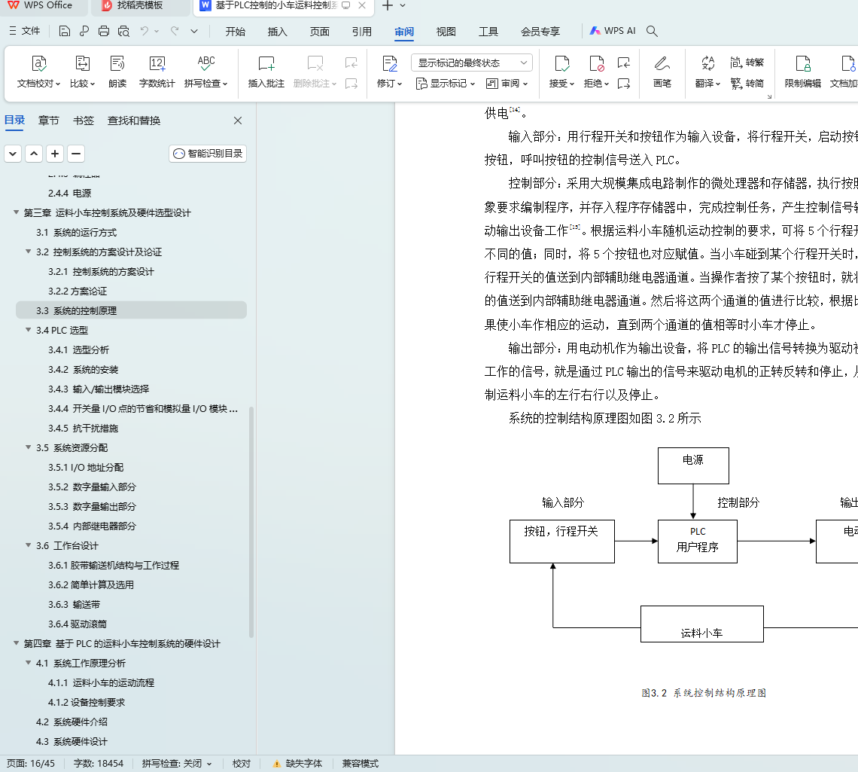
Task: Open the 查找和替换 navigation tab
Action: coord(134,121)
